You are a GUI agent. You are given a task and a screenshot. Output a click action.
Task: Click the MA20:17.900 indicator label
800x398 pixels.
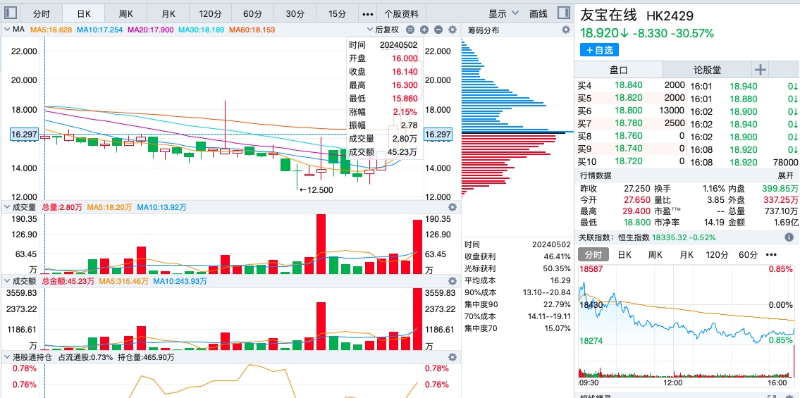click(150, 30)
